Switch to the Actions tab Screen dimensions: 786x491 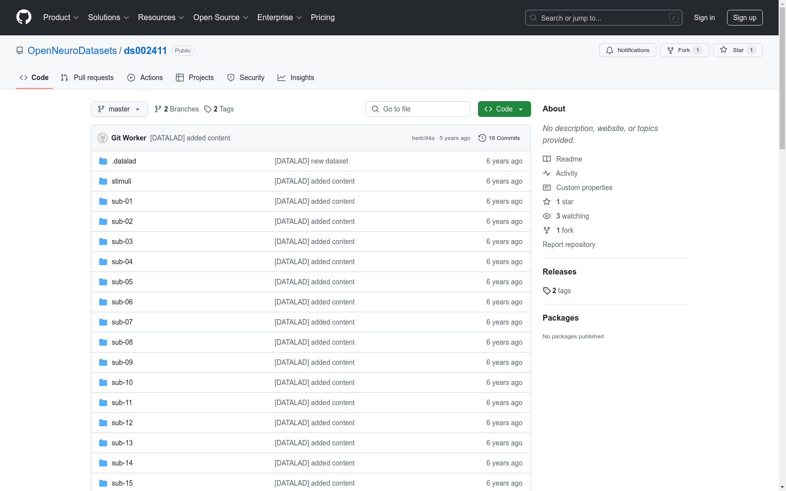click(x=145, y=78)
